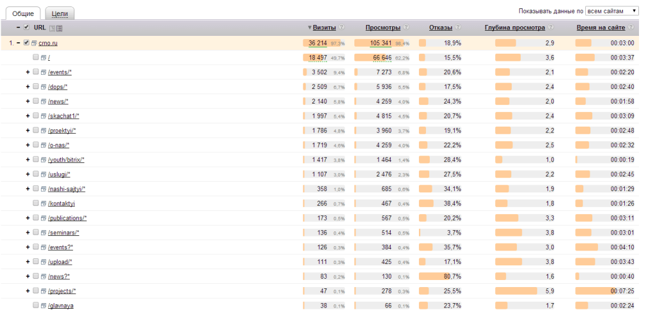Click the help icon beside Время на сайте

[x=630, y=27]
